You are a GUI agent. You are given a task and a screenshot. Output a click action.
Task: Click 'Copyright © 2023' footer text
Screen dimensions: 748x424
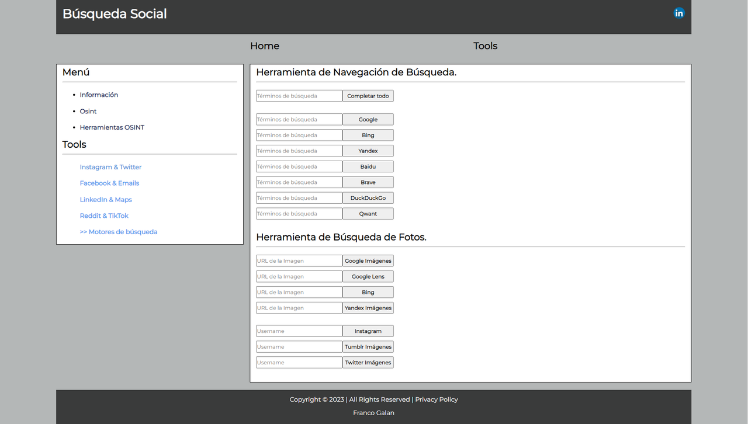(317, 399)
